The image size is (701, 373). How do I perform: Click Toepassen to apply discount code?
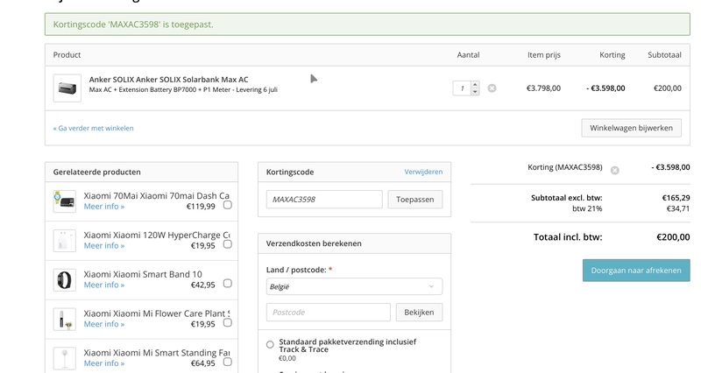point(414,200)
